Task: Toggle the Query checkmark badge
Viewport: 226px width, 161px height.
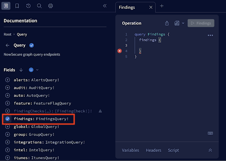Action: (31, 45)
